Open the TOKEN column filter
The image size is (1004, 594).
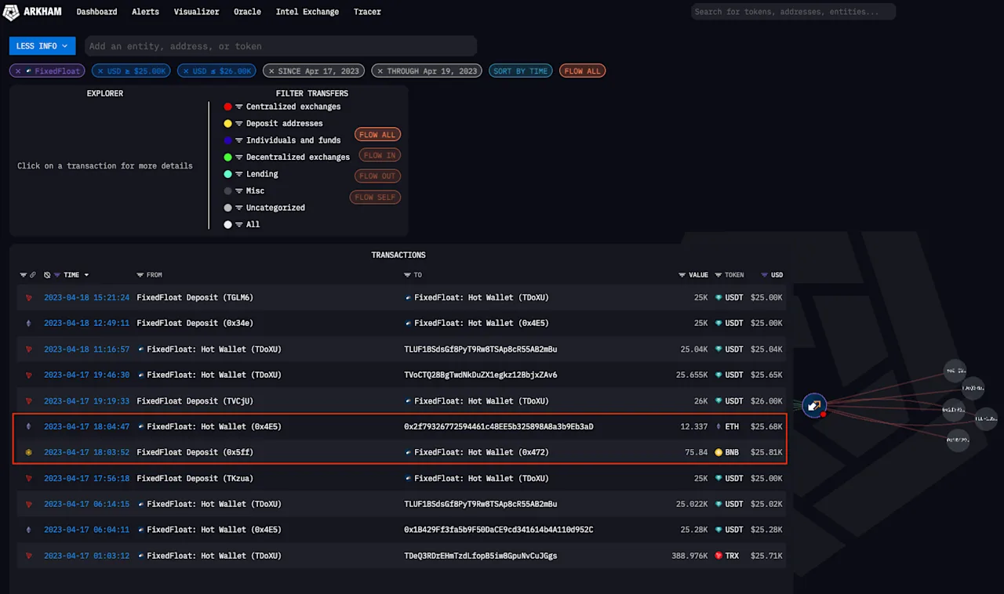click(x=718, y=275)
